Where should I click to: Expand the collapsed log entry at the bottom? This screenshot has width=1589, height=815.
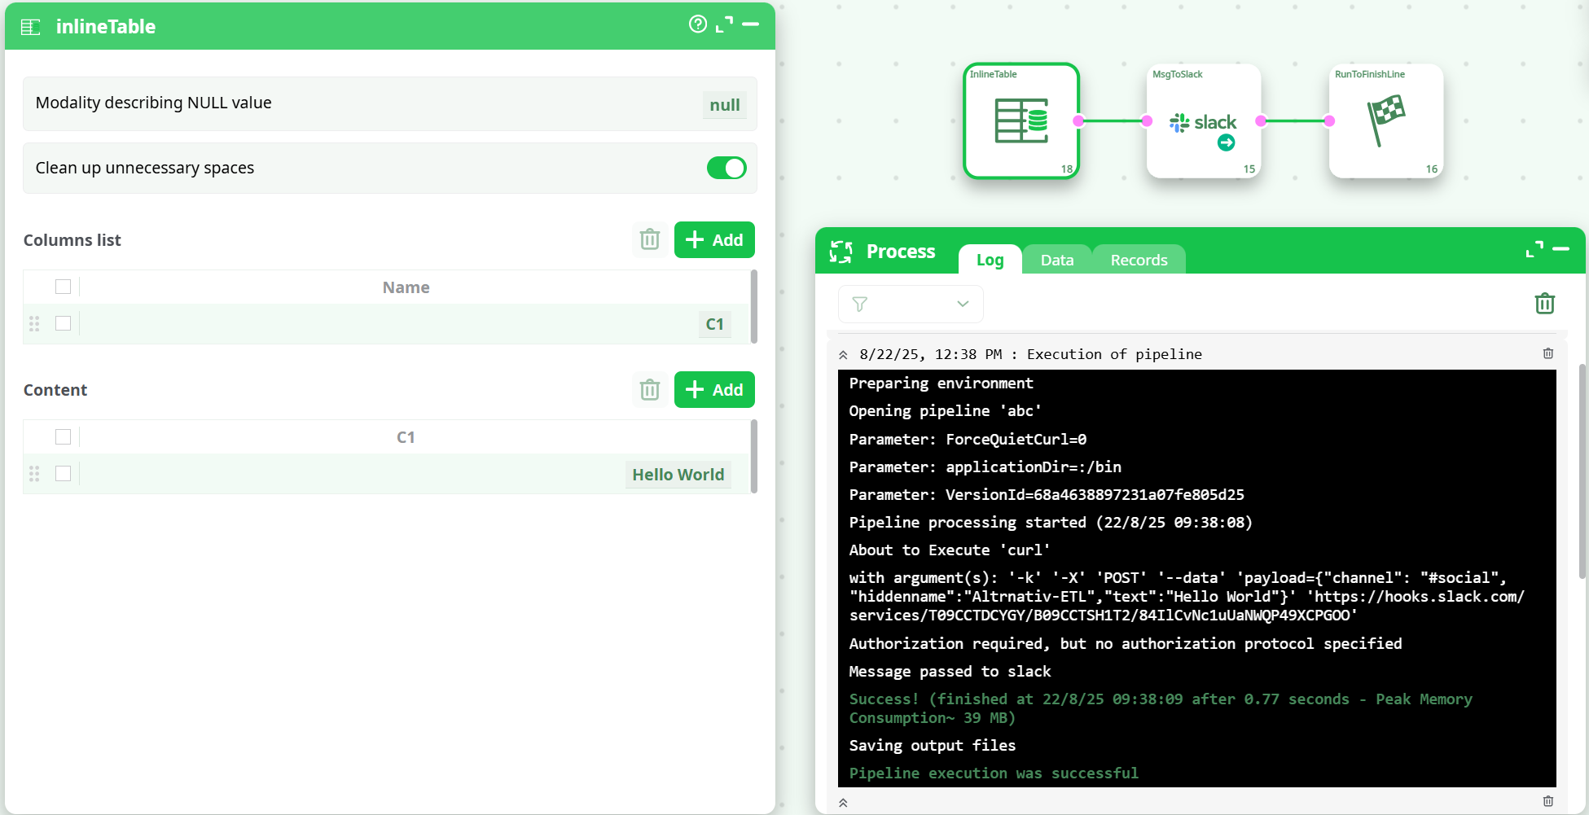pos(843,803)
